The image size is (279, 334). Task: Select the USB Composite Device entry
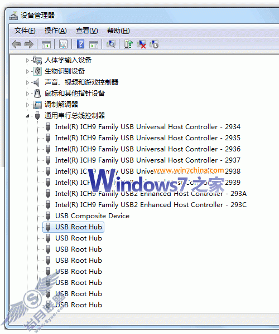[x=92, y=216]
